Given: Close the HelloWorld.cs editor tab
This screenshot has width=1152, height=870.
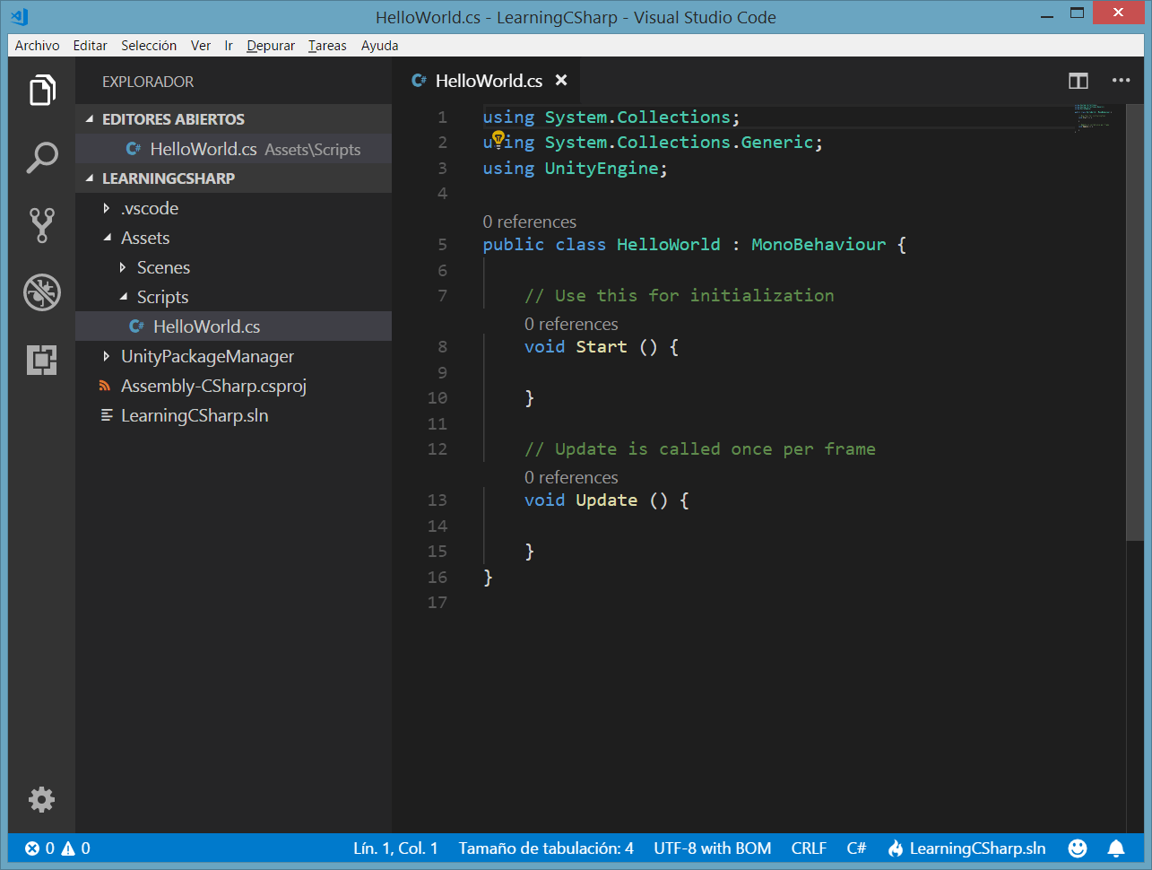Looking at the screenshot, I should pos(561,80).
